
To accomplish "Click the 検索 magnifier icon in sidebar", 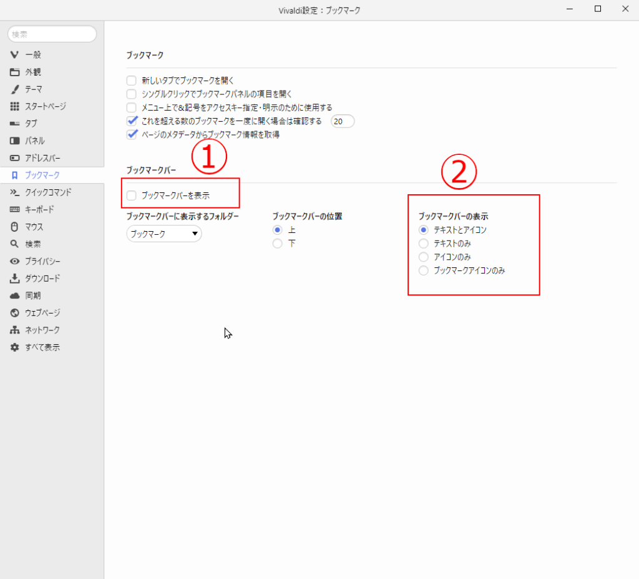I will click(x=14, y=244).
